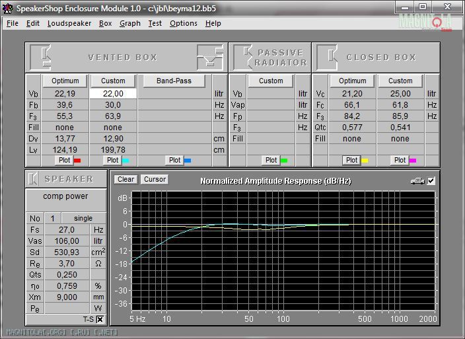The image size is (465, 339).
Task: Click the vented custom Fill value none
Action: 113,128
